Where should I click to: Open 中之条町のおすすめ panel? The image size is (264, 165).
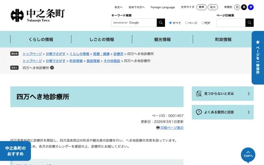coord(15,151)
